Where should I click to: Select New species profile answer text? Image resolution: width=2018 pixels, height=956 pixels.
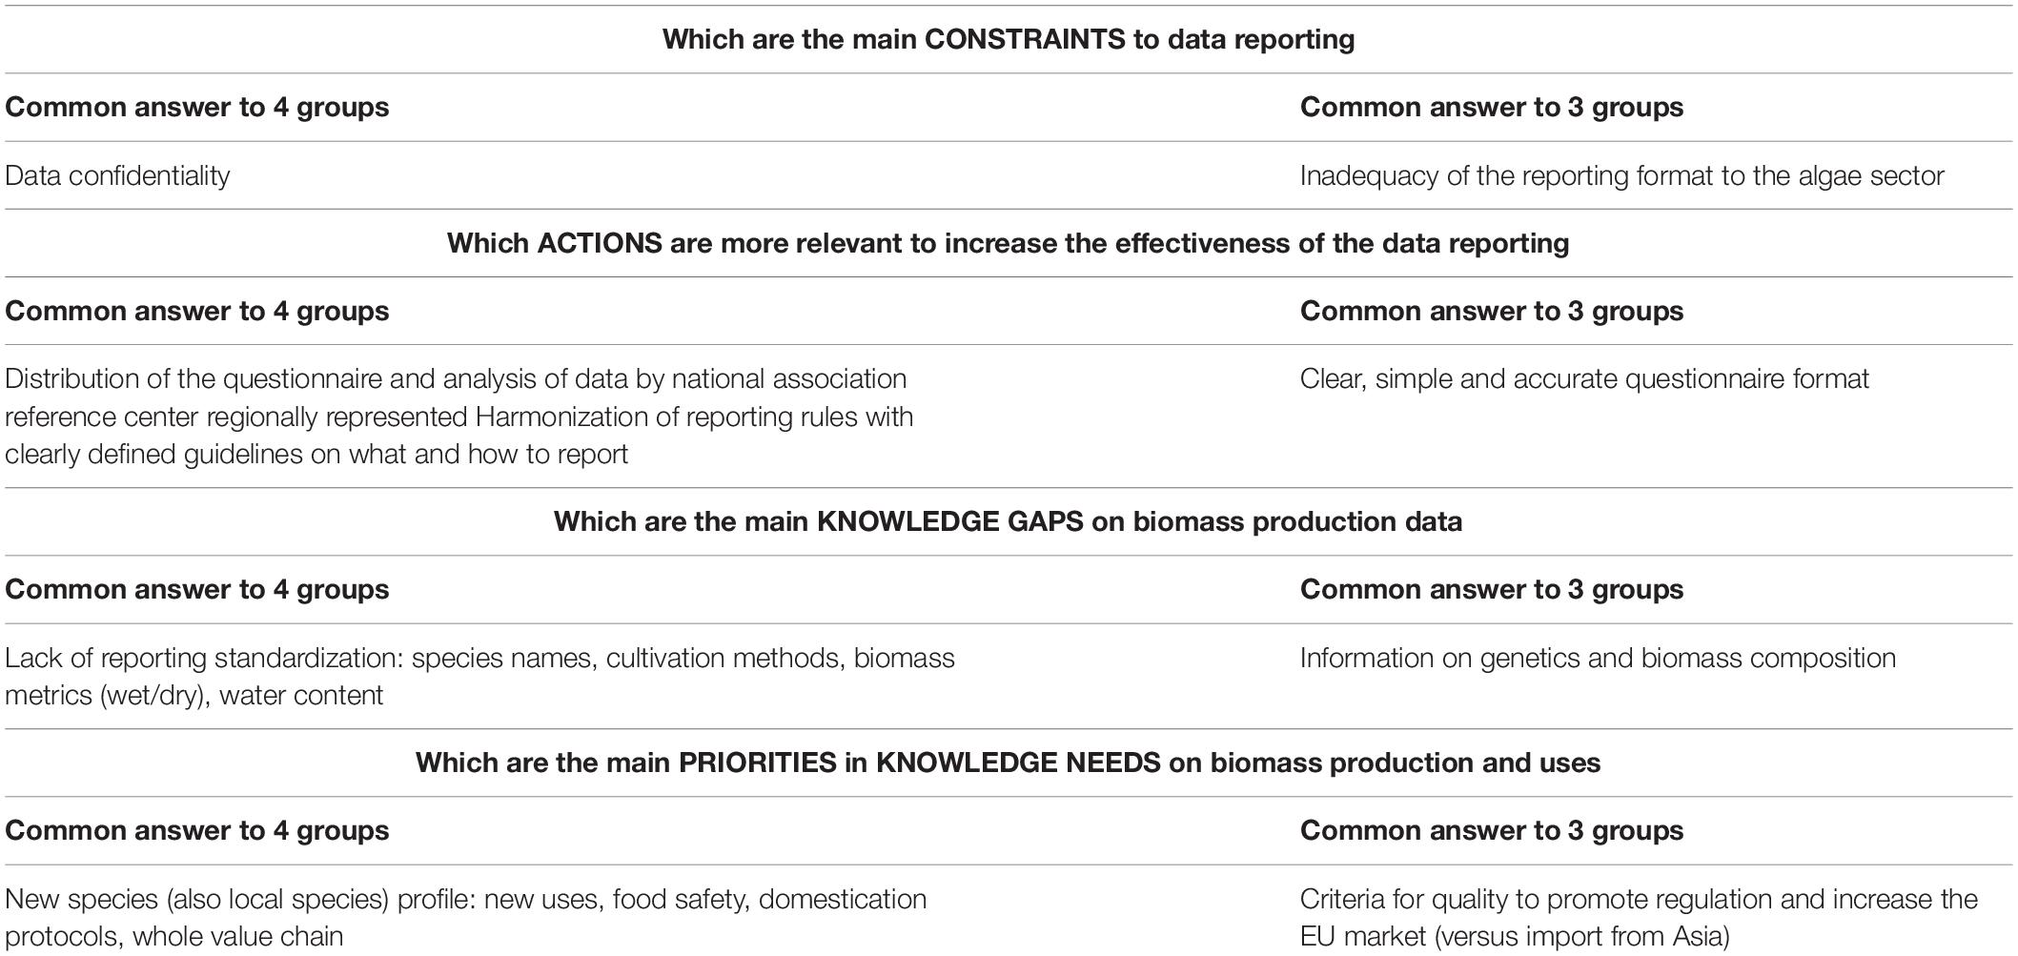pyautogui.click(x=465, y=917)
